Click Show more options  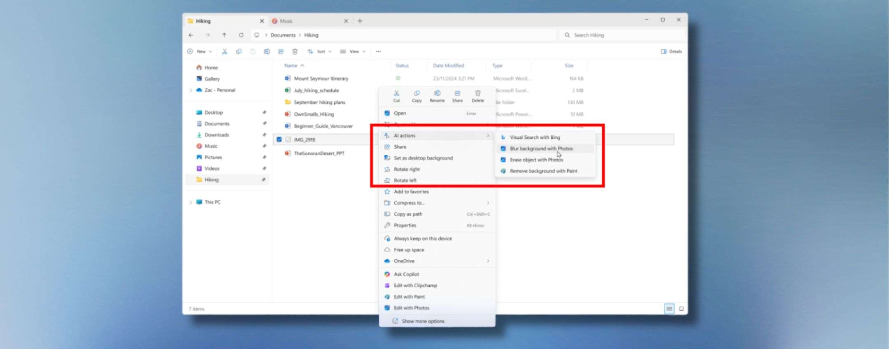tap(423, 321)
